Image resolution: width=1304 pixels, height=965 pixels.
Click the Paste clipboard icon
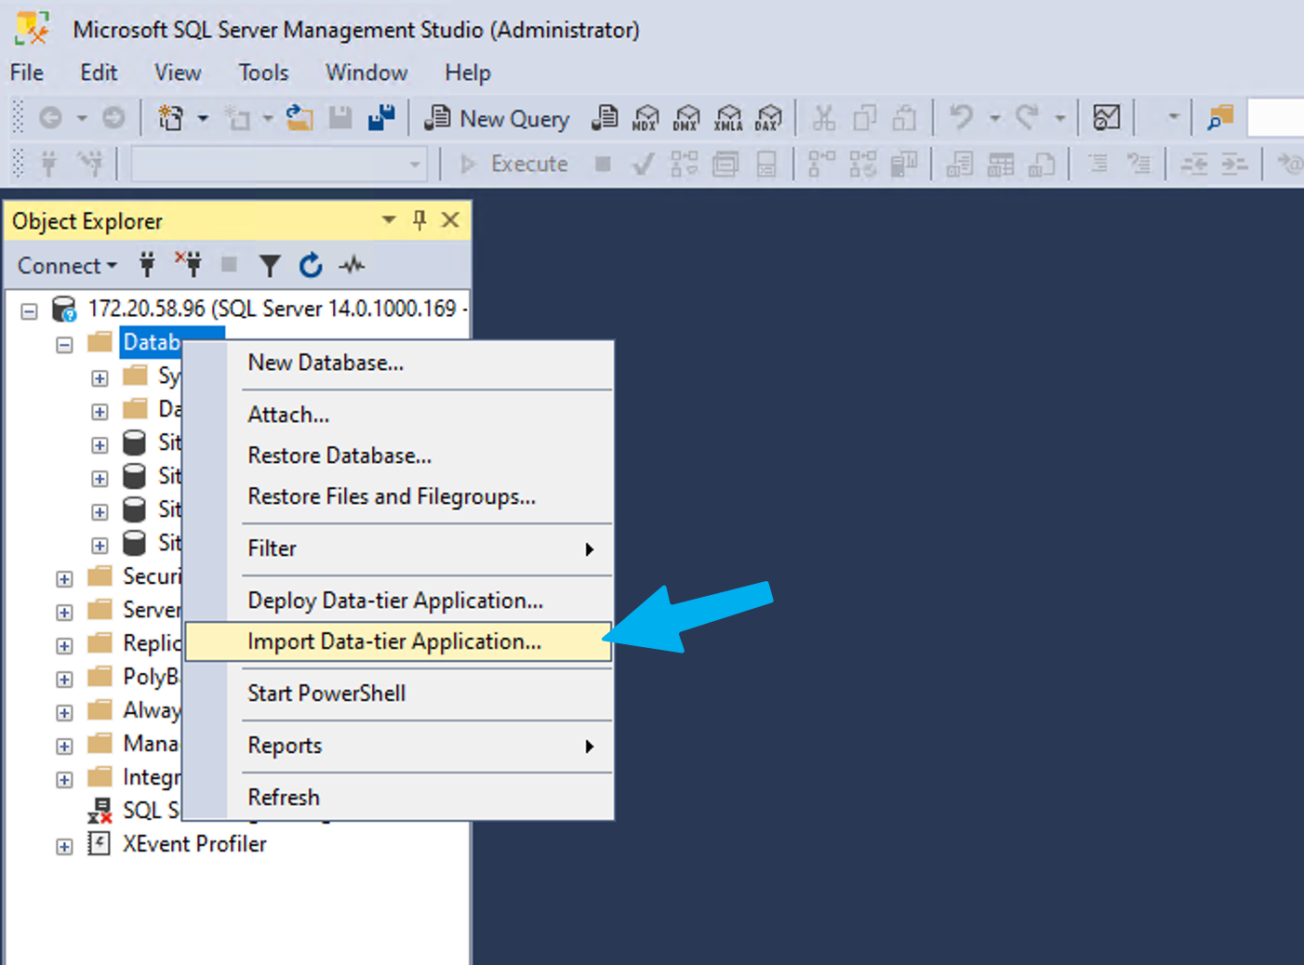[904, 118]
